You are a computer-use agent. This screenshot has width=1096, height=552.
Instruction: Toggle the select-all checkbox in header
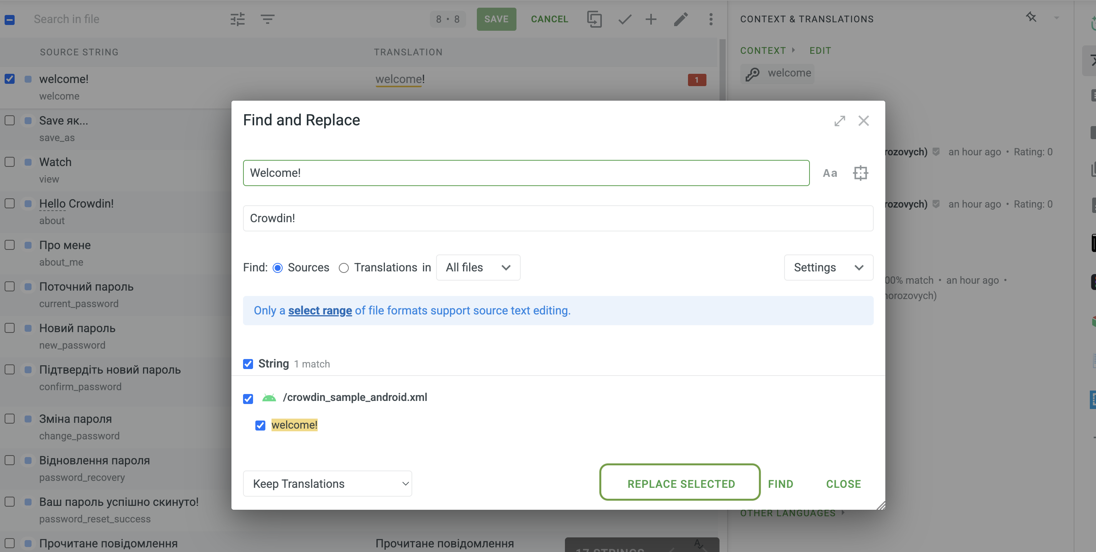[x=10, y=20]
